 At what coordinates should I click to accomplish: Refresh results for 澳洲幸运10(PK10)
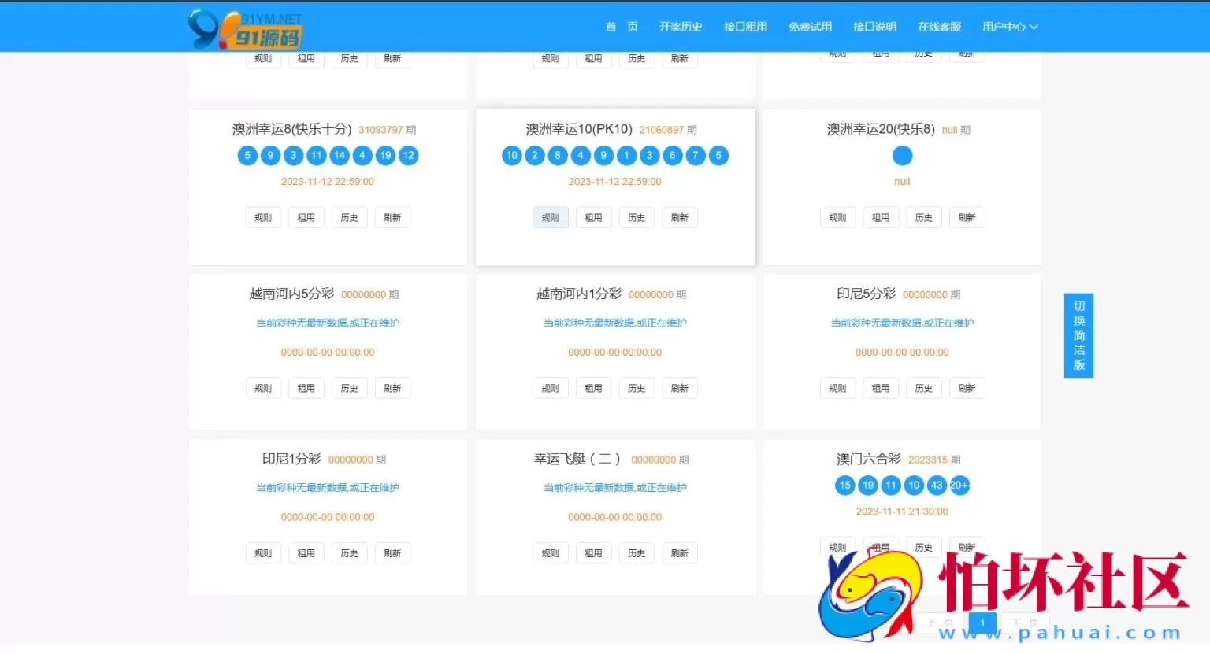(679, 217)
